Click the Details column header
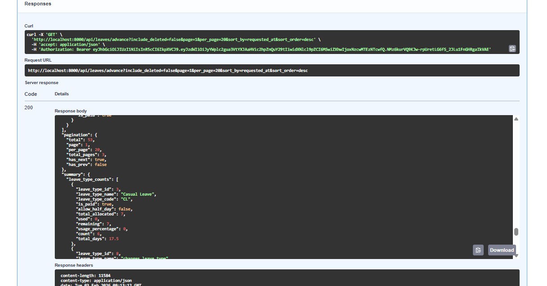The image size is (547, 286). coord(62,94)
